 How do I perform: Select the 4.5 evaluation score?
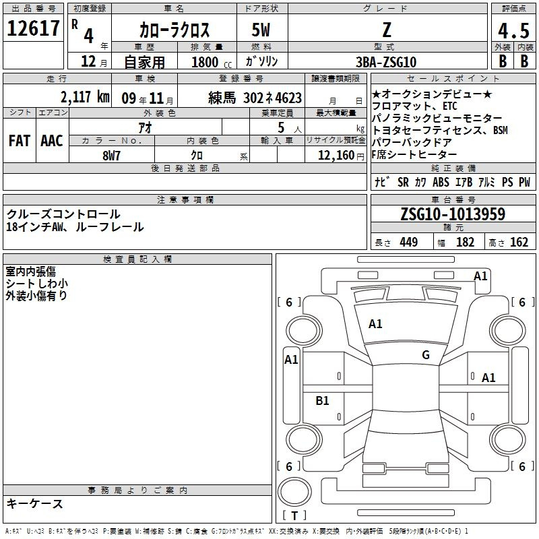[513, 30]
